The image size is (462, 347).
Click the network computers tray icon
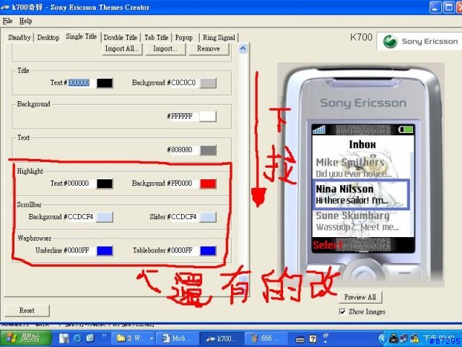click(x=404, y=338)
